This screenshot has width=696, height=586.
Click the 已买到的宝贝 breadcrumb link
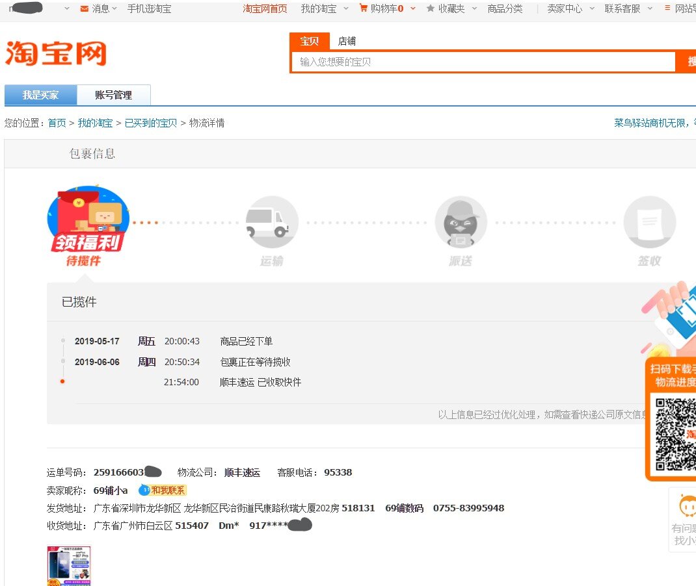[x=151, y=123]
